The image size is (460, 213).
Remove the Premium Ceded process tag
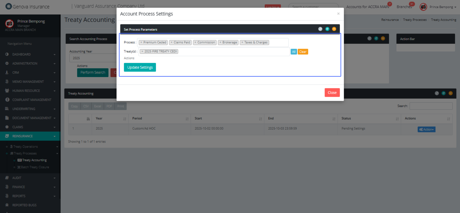pyautogui.click(x=141, y=42)
